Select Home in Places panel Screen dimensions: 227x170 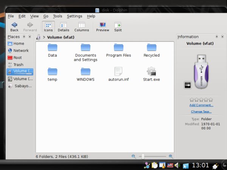click(20, 43)
